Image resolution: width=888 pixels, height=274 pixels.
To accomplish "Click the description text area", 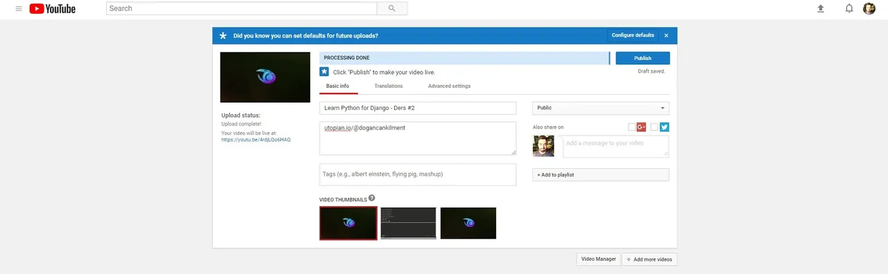I will coord(418,138).
